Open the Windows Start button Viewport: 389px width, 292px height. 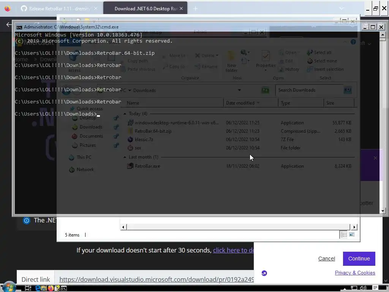(9, 287)
